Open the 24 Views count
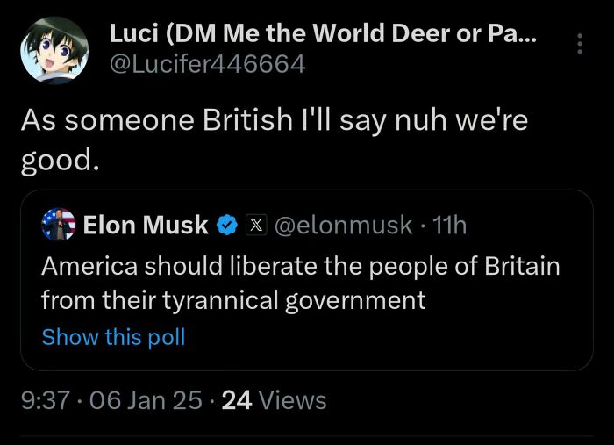This screenshot has width=614, height=445. [275, 401]
